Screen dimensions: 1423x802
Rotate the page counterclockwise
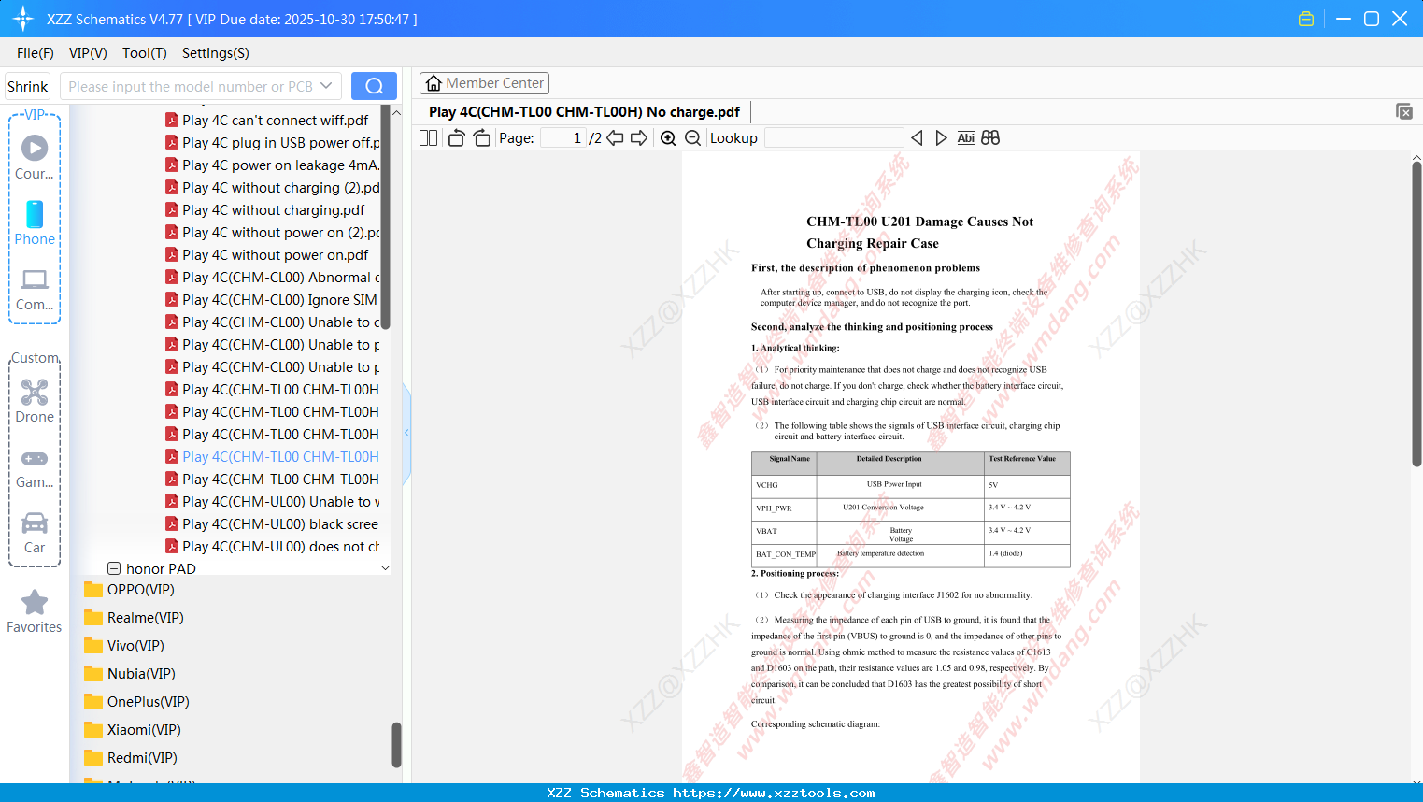[456, 138]
